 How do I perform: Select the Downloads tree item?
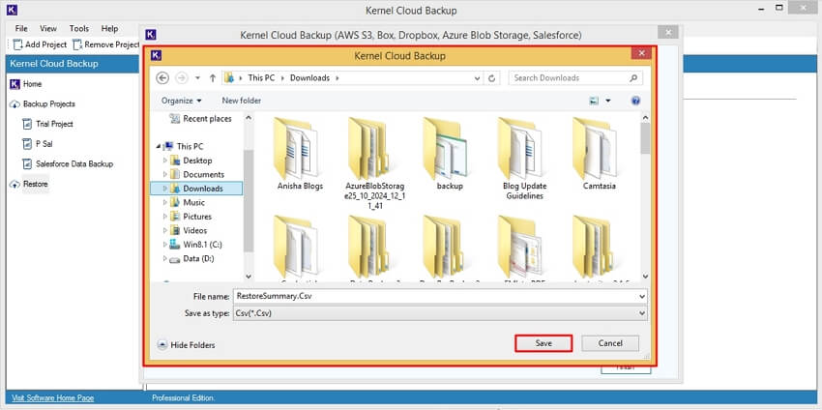(196, 189)
